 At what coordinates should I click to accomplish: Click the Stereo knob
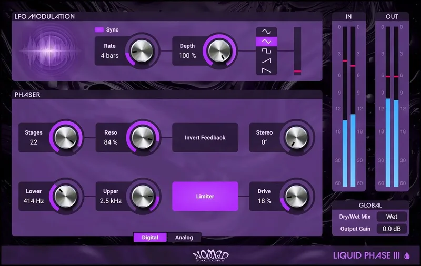point(296,138)
